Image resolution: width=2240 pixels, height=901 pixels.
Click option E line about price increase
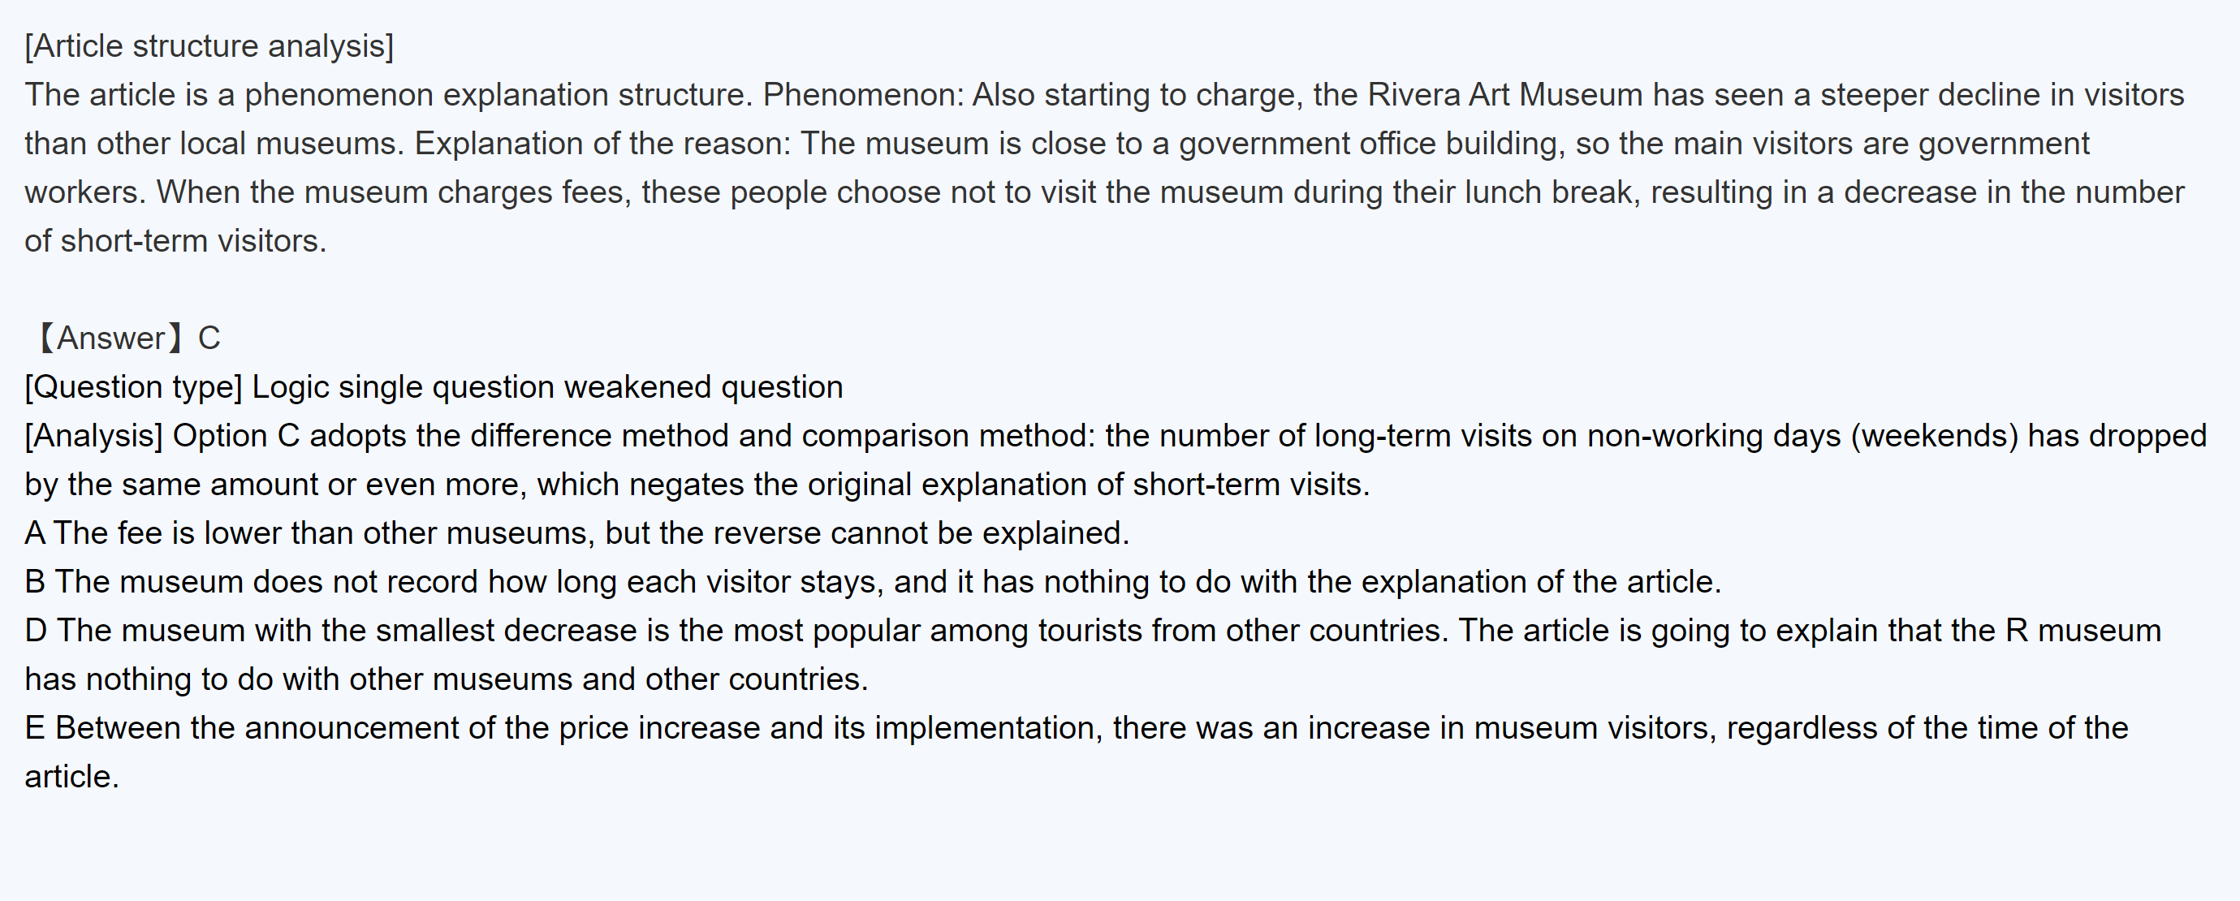pos(1076,728)
